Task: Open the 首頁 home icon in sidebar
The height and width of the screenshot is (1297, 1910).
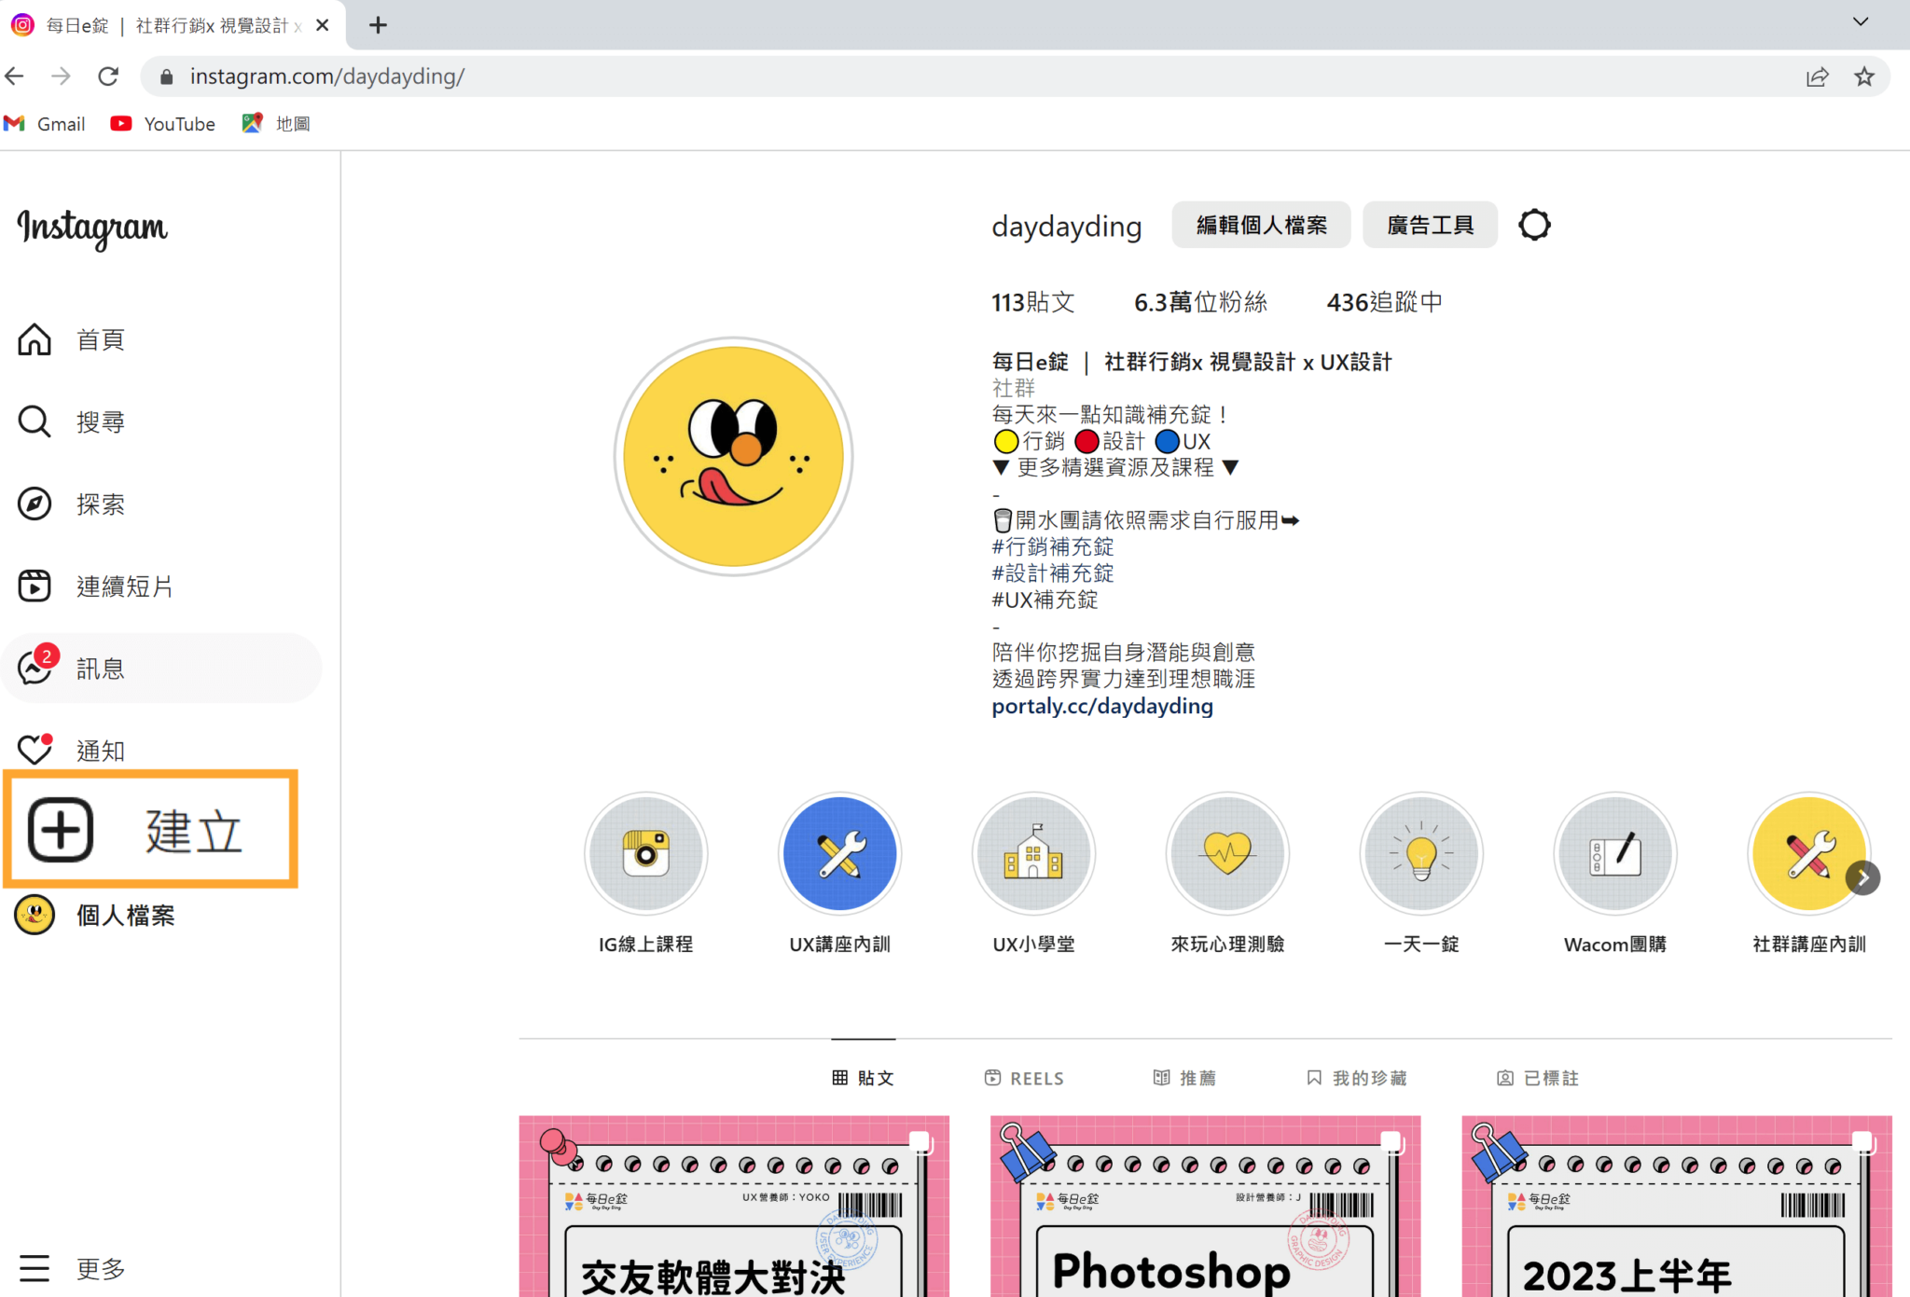Action: (35, 339)
